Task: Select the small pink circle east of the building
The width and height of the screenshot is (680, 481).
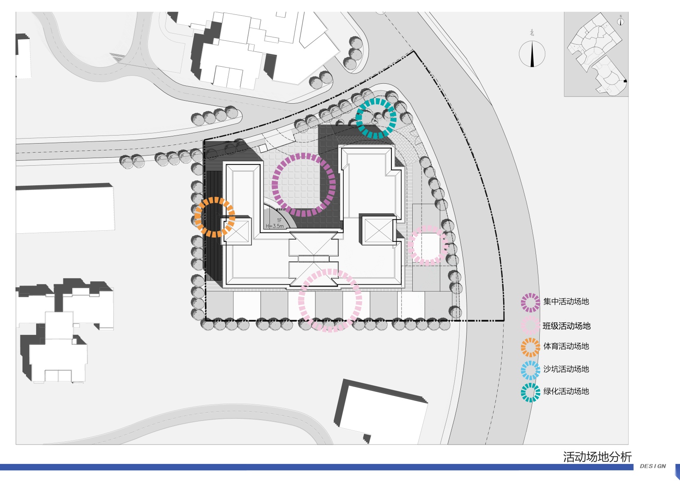Action: [x=428, y=245]
